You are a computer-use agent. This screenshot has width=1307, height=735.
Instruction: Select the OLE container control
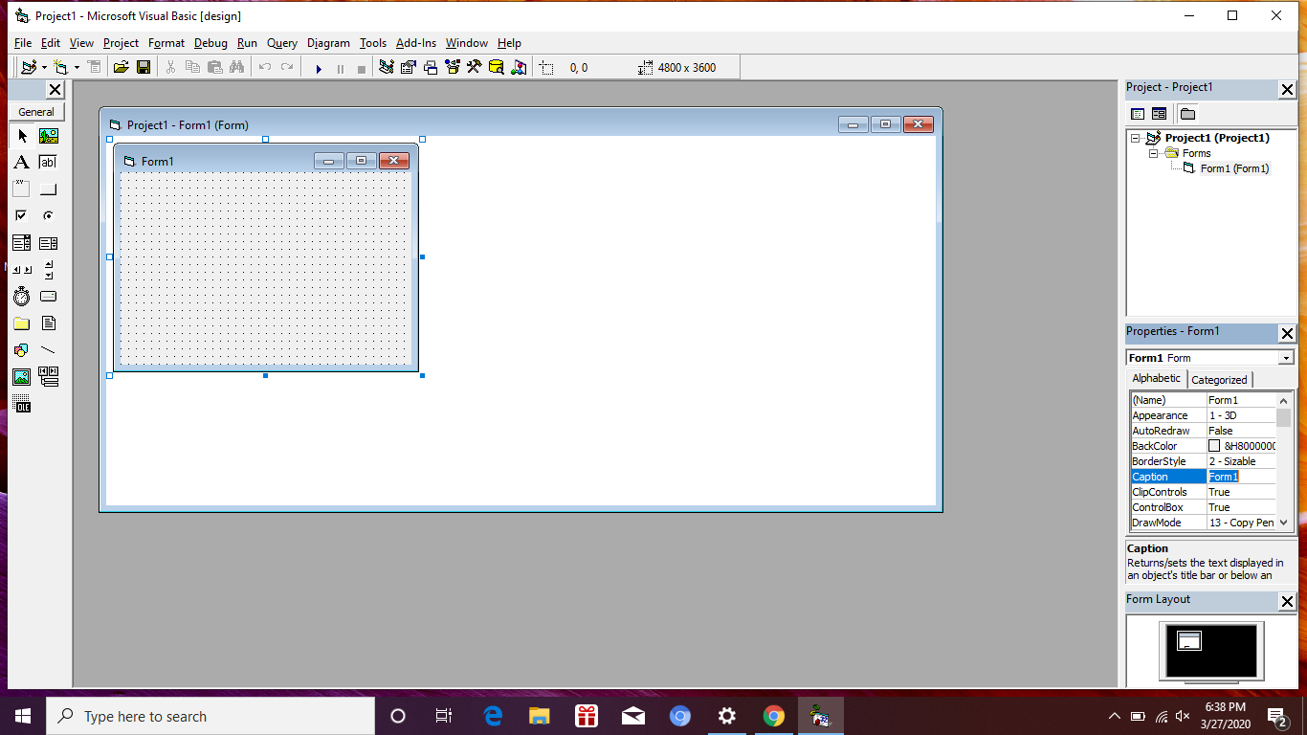22,404
